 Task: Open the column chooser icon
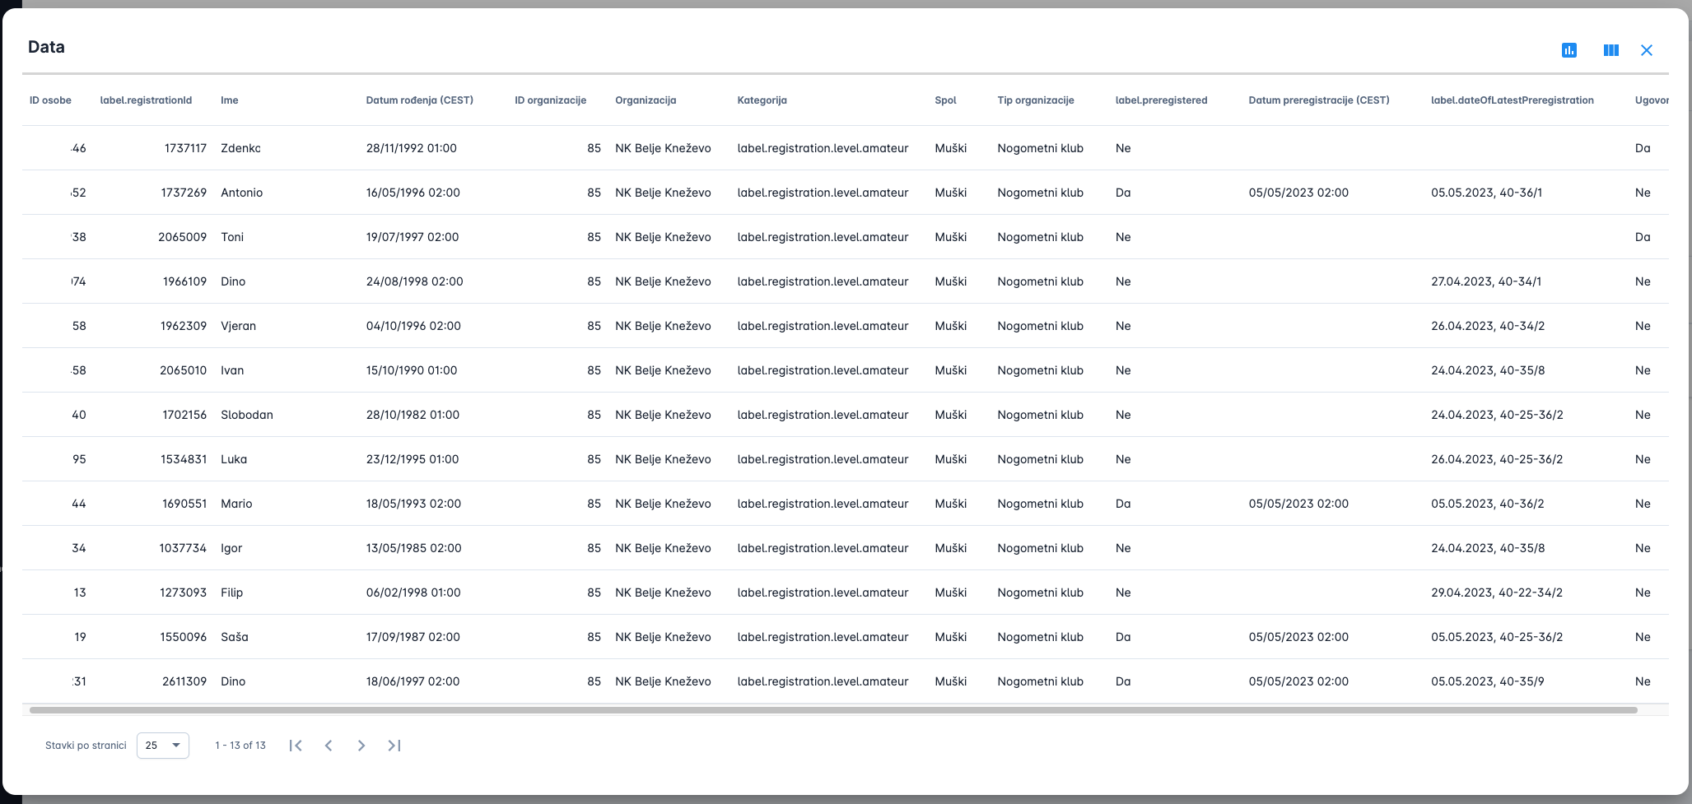[x=1610, y=50]
